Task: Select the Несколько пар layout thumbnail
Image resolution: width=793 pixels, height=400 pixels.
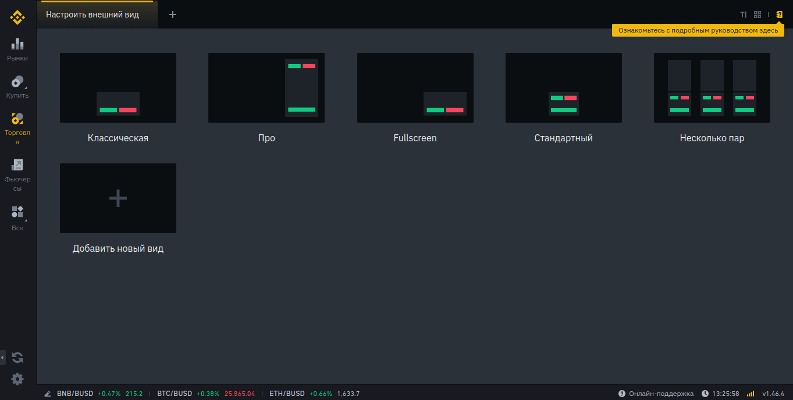Action: point(712,88)
